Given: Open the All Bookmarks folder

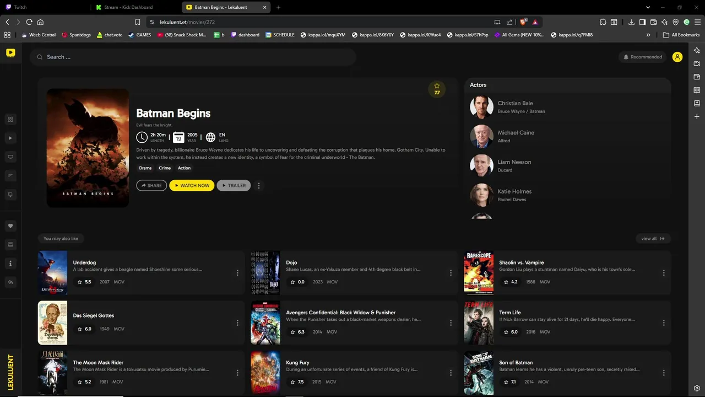Looking at the screenshot, I should coord(681,35).
